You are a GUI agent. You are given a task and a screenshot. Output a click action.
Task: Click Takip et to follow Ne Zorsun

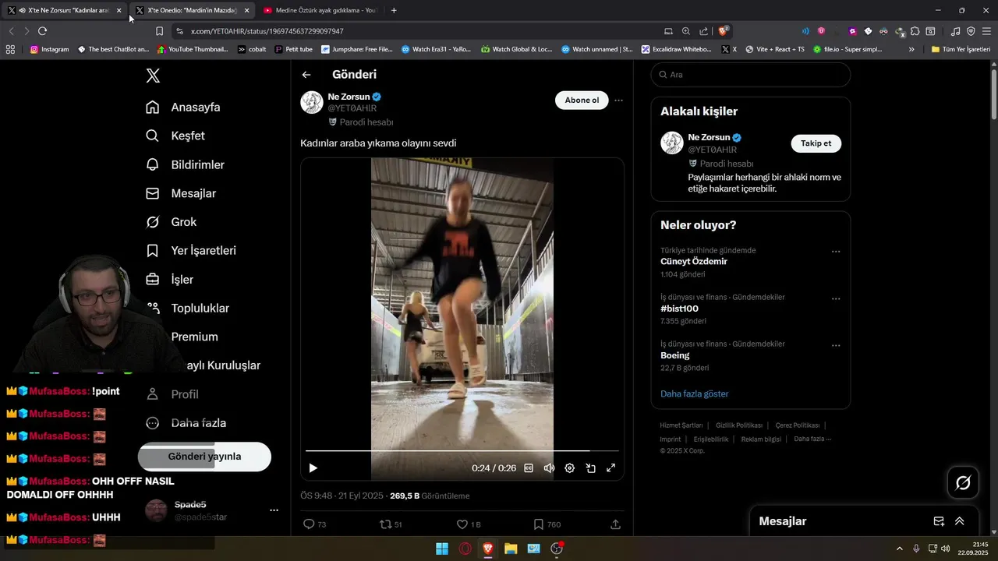[x=816, y=143]
